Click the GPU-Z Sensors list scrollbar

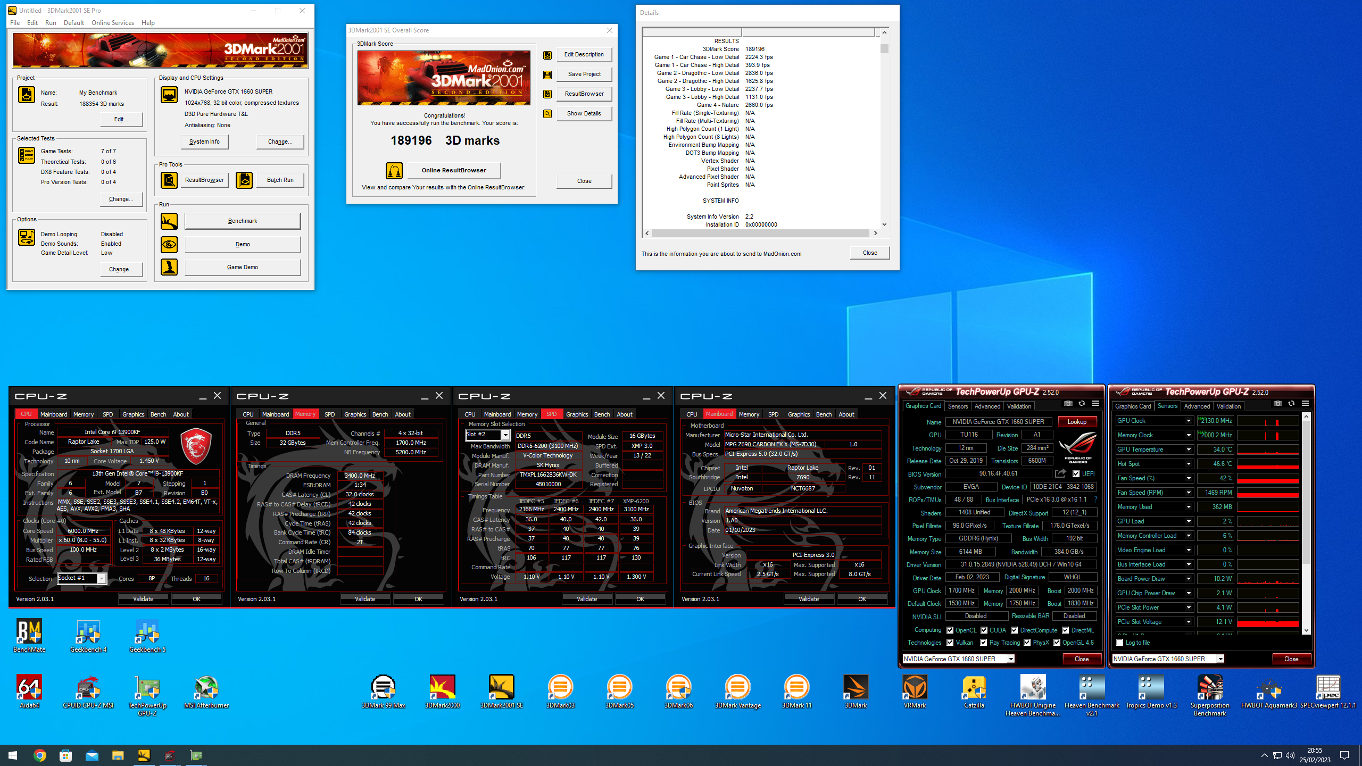click(x=1306, y=524)
